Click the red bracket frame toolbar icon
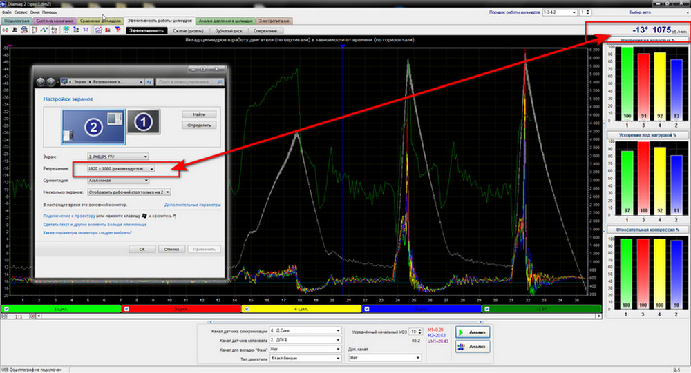The height and width of the screenshot is (373, 691). pos(35,30)
